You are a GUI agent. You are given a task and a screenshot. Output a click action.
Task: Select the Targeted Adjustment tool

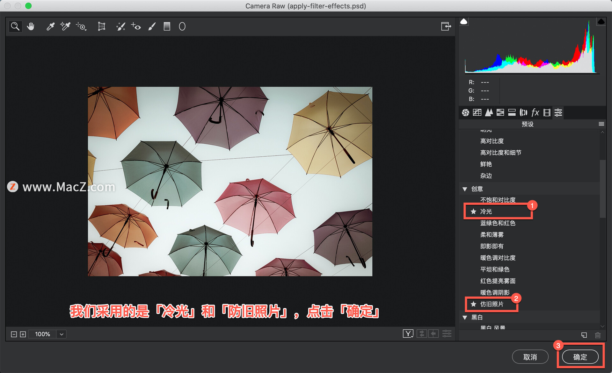[81, 26]
